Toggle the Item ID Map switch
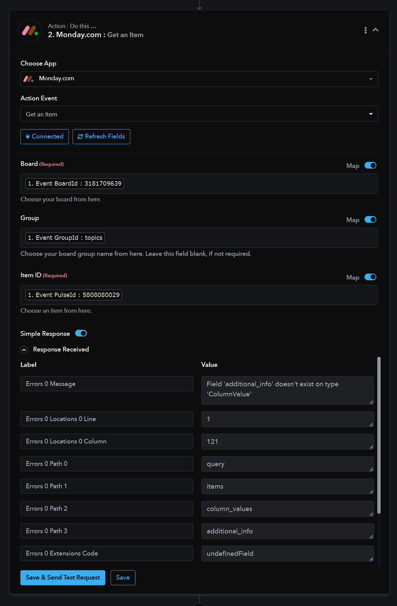 click(x=370, y=277)
